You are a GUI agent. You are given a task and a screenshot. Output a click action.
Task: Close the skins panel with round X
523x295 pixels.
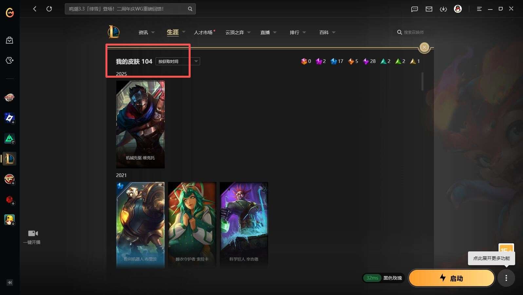pyautogui.click(x=424, y=48)
